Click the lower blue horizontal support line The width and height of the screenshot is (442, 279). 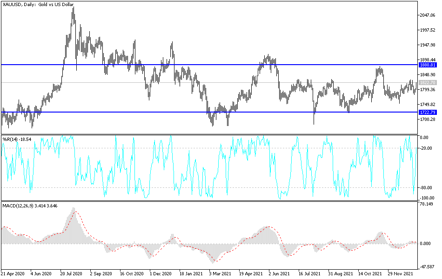click(x=209, y=112)
